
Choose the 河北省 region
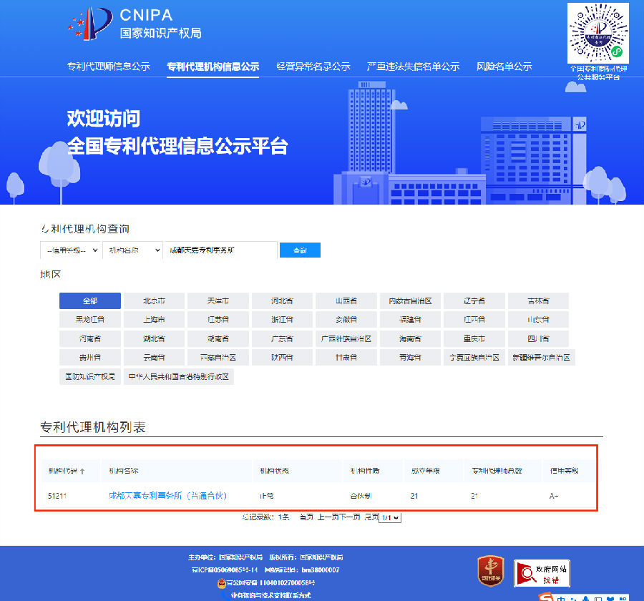(282, 300)
